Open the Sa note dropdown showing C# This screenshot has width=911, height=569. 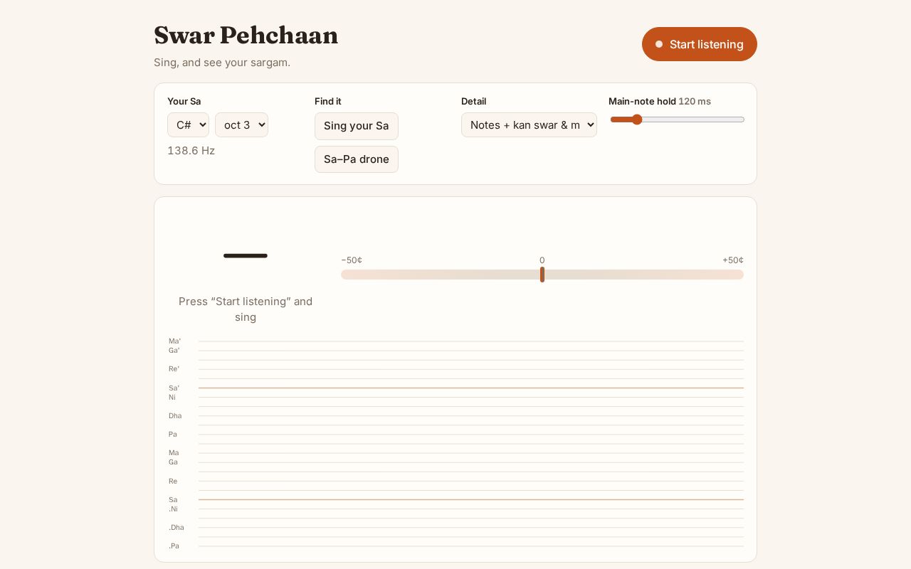[x=188, y=124]
